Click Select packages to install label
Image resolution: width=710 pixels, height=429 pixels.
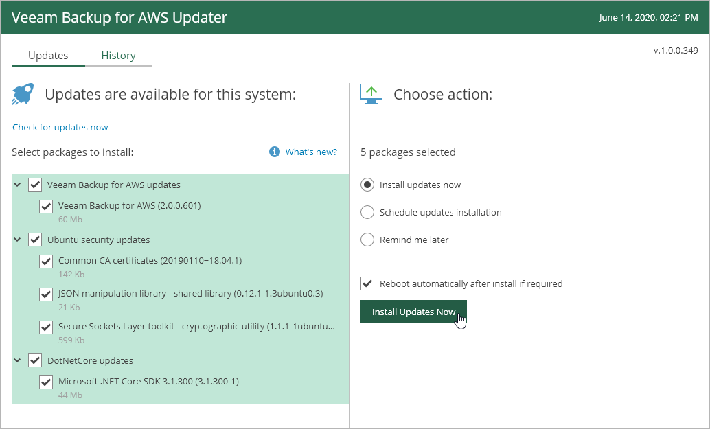point(73,152)
